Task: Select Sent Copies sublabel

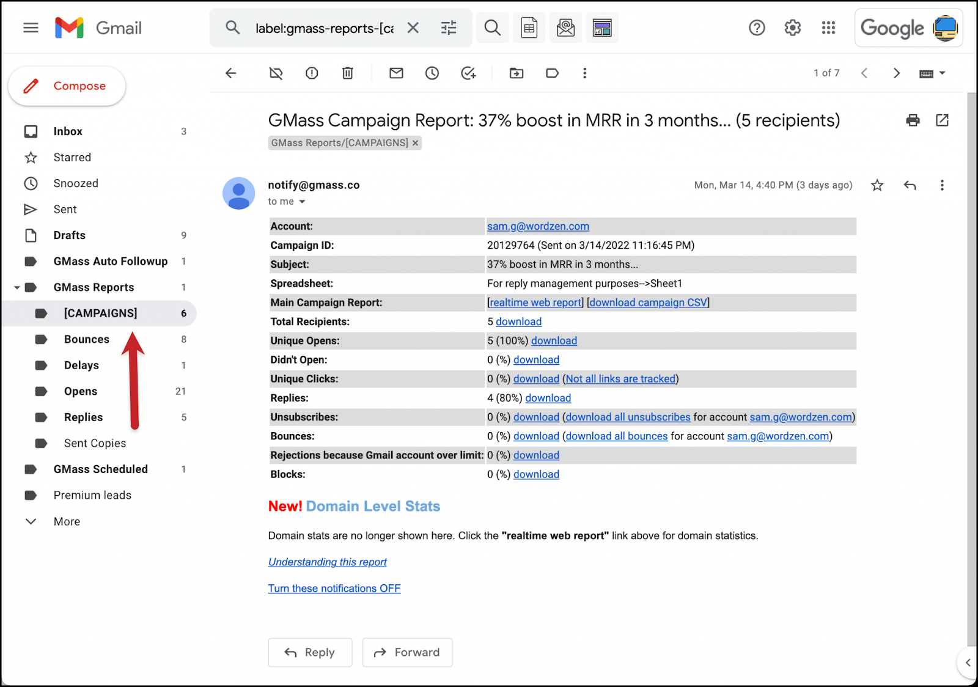Action: (100, 443)
